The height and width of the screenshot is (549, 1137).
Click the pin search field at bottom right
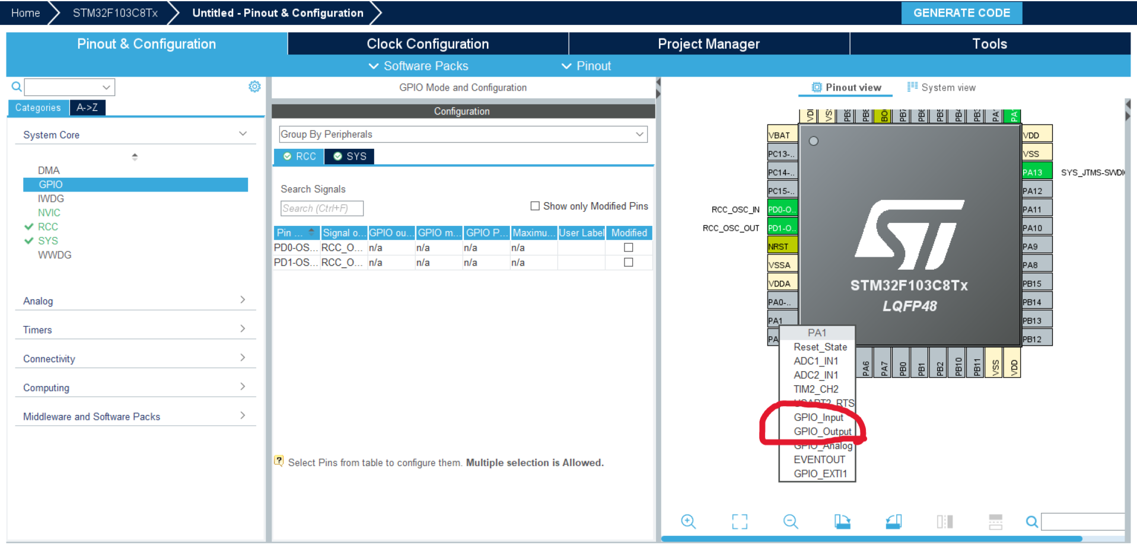[1082, 522]
